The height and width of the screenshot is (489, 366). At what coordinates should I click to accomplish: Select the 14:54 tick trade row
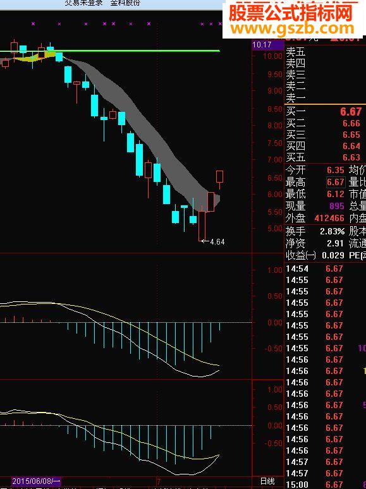pyautogui.click(x=325, y=269)
